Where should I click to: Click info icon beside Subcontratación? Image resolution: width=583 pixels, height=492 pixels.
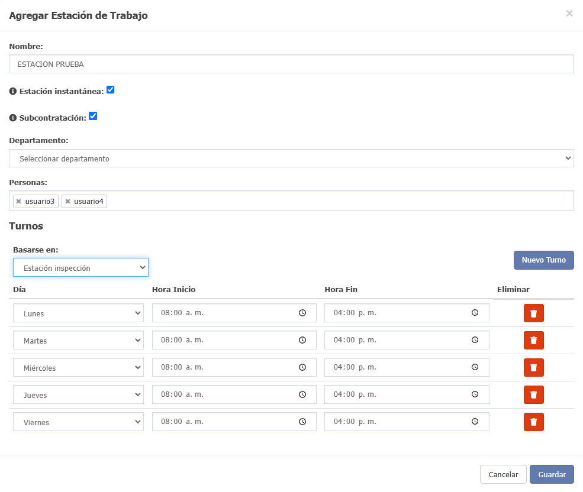[13, 118]
